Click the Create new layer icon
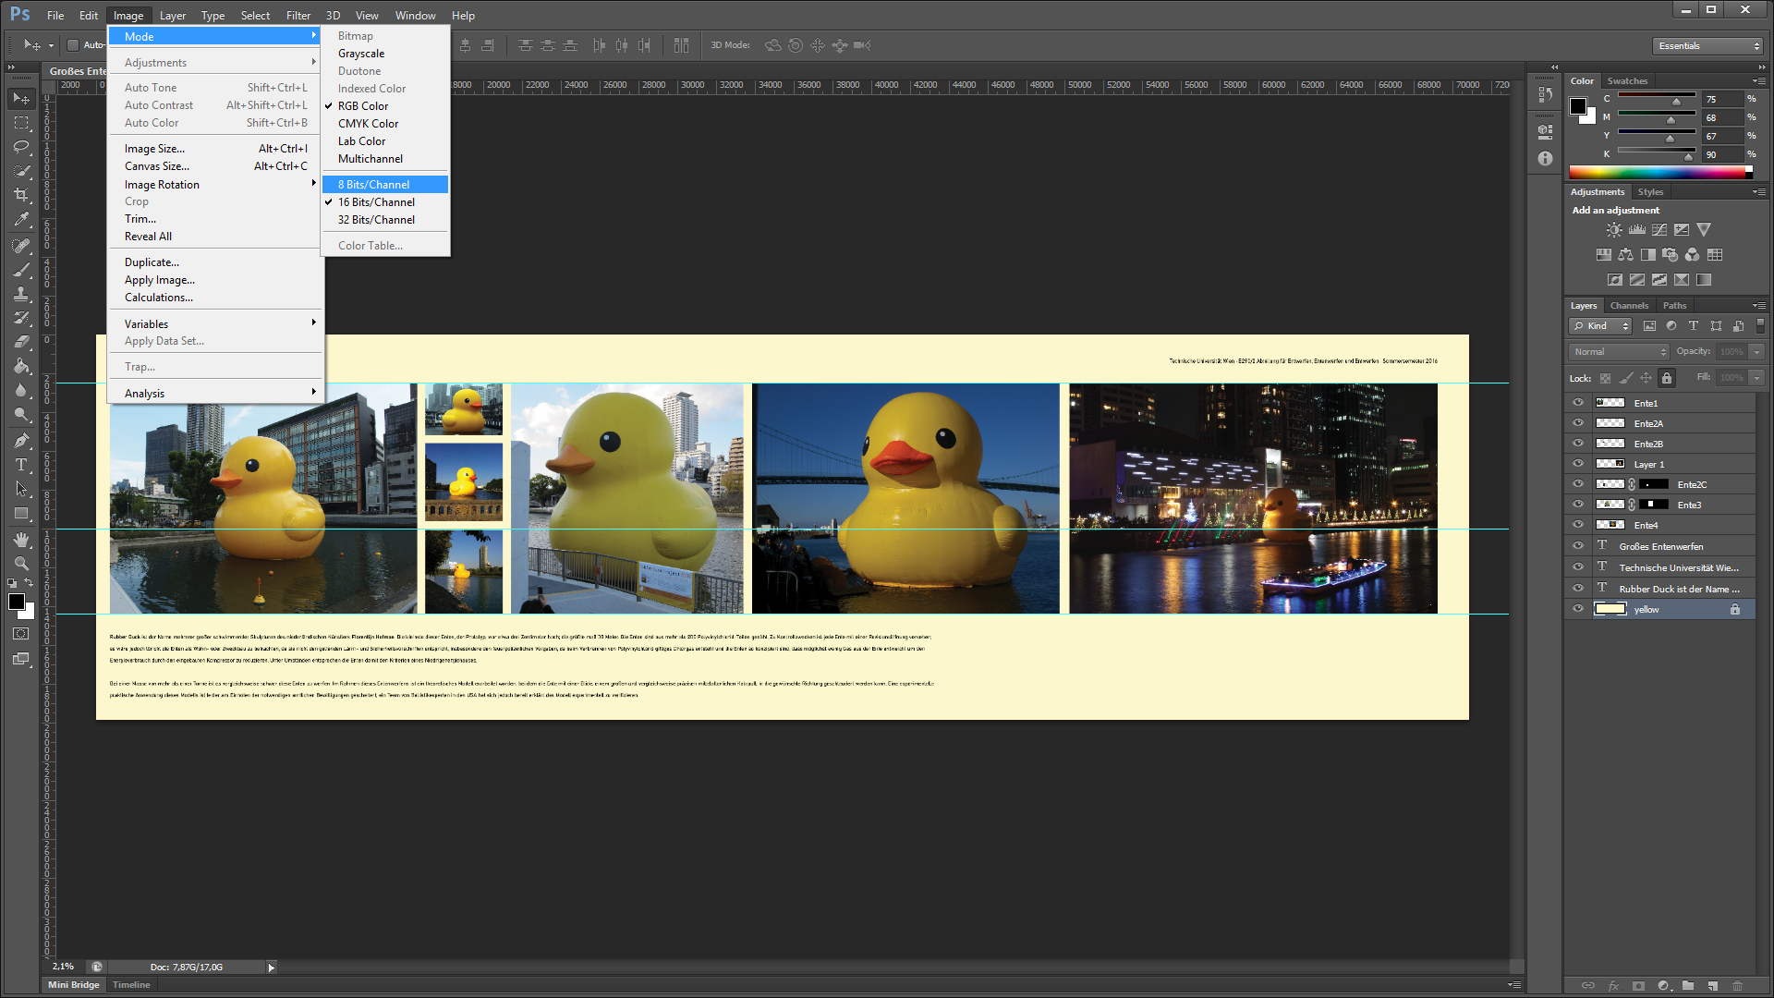Screen dimensions: 1774x998 tap(1712, 985)
